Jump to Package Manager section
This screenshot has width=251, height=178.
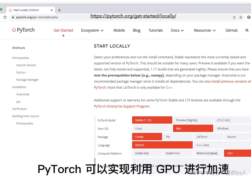(27, 80)
